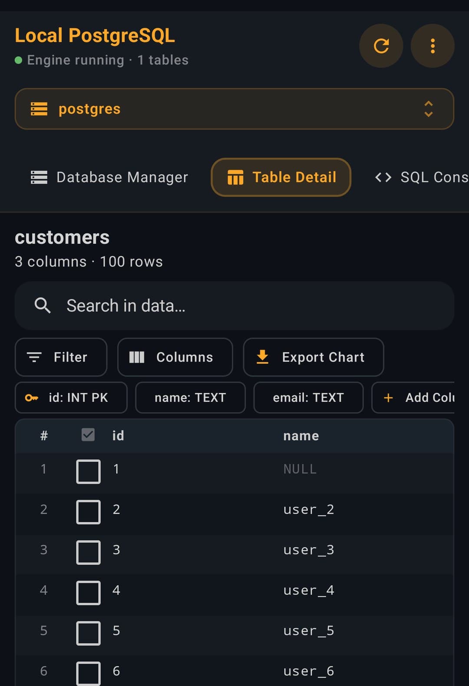Viewport: 469px width, 686px height.
Task: Check the checkbox for row 1
Action: tap(88, 471)
